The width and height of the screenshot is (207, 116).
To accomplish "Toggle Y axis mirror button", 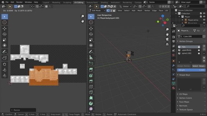I will coord(166,6).
